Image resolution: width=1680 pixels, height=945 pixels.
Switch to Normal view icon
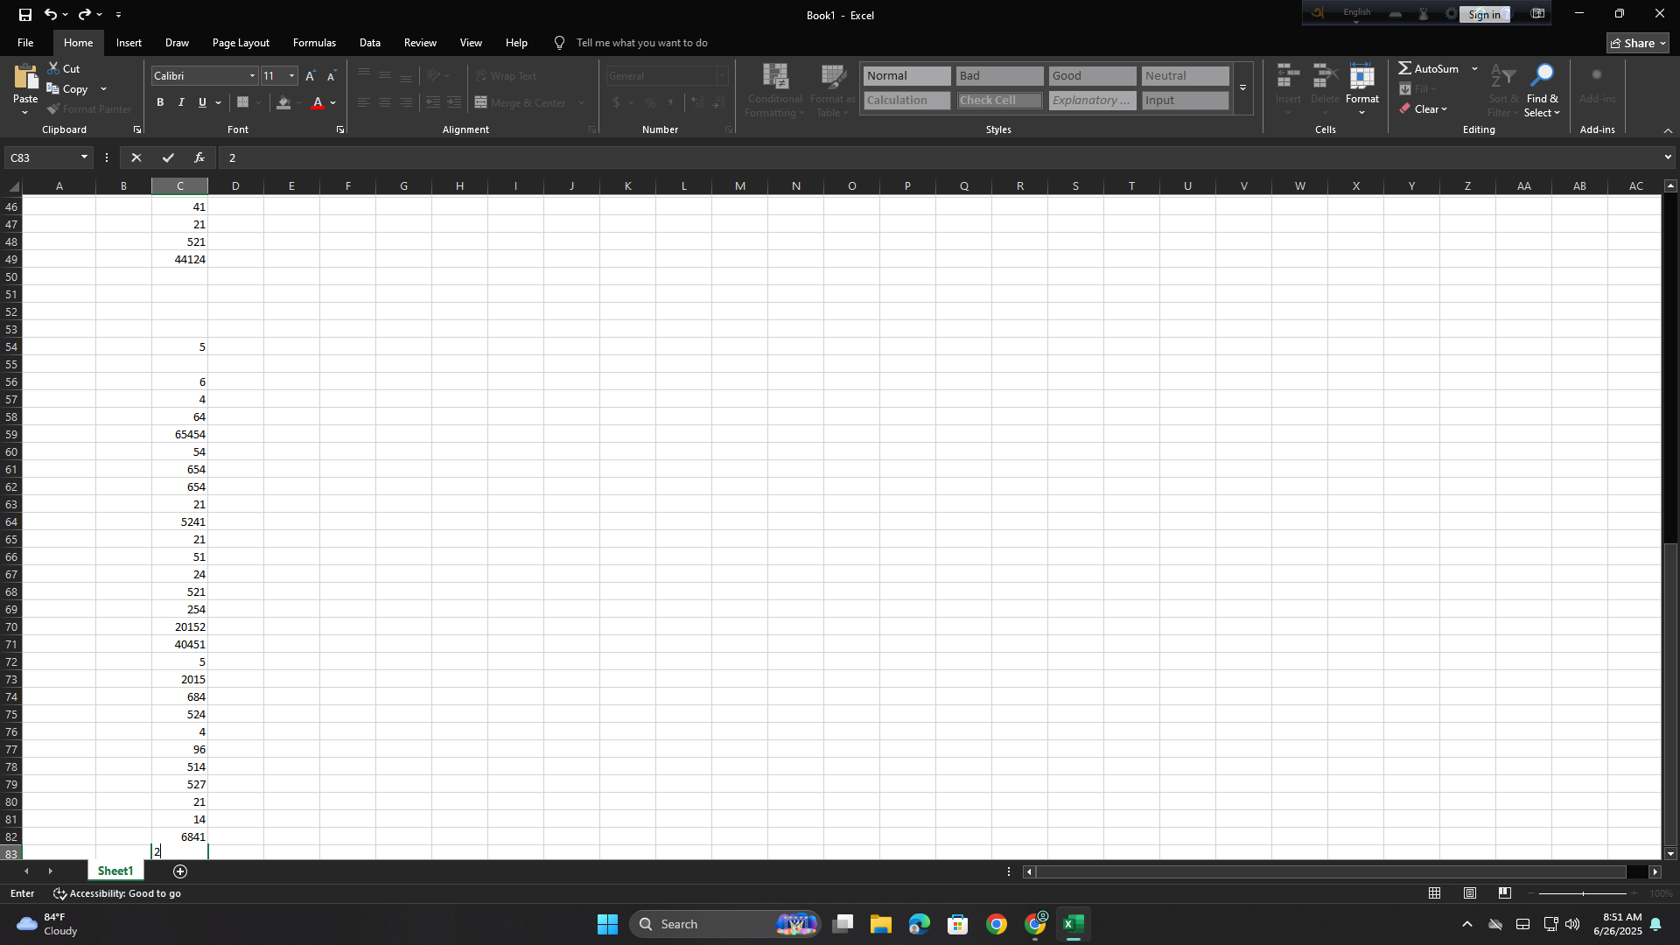(1435, 893)
